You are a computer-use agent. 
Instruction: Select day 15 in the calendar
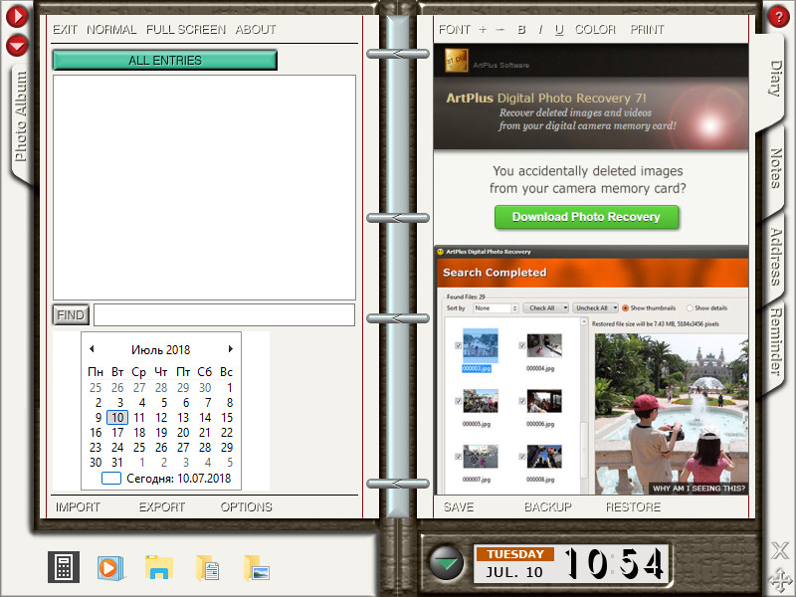click(x=227, y=417)
